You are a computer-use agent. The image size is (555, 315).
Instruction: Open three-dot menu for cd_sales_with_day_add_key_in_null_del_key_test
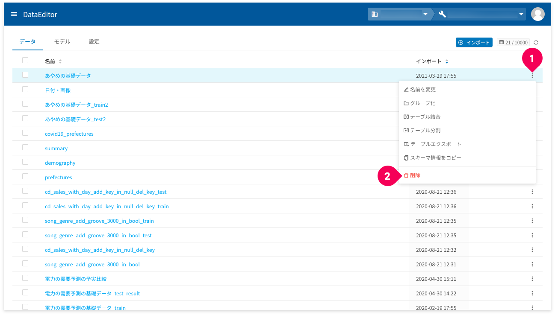pyautogui.click(x=532, y=192)
